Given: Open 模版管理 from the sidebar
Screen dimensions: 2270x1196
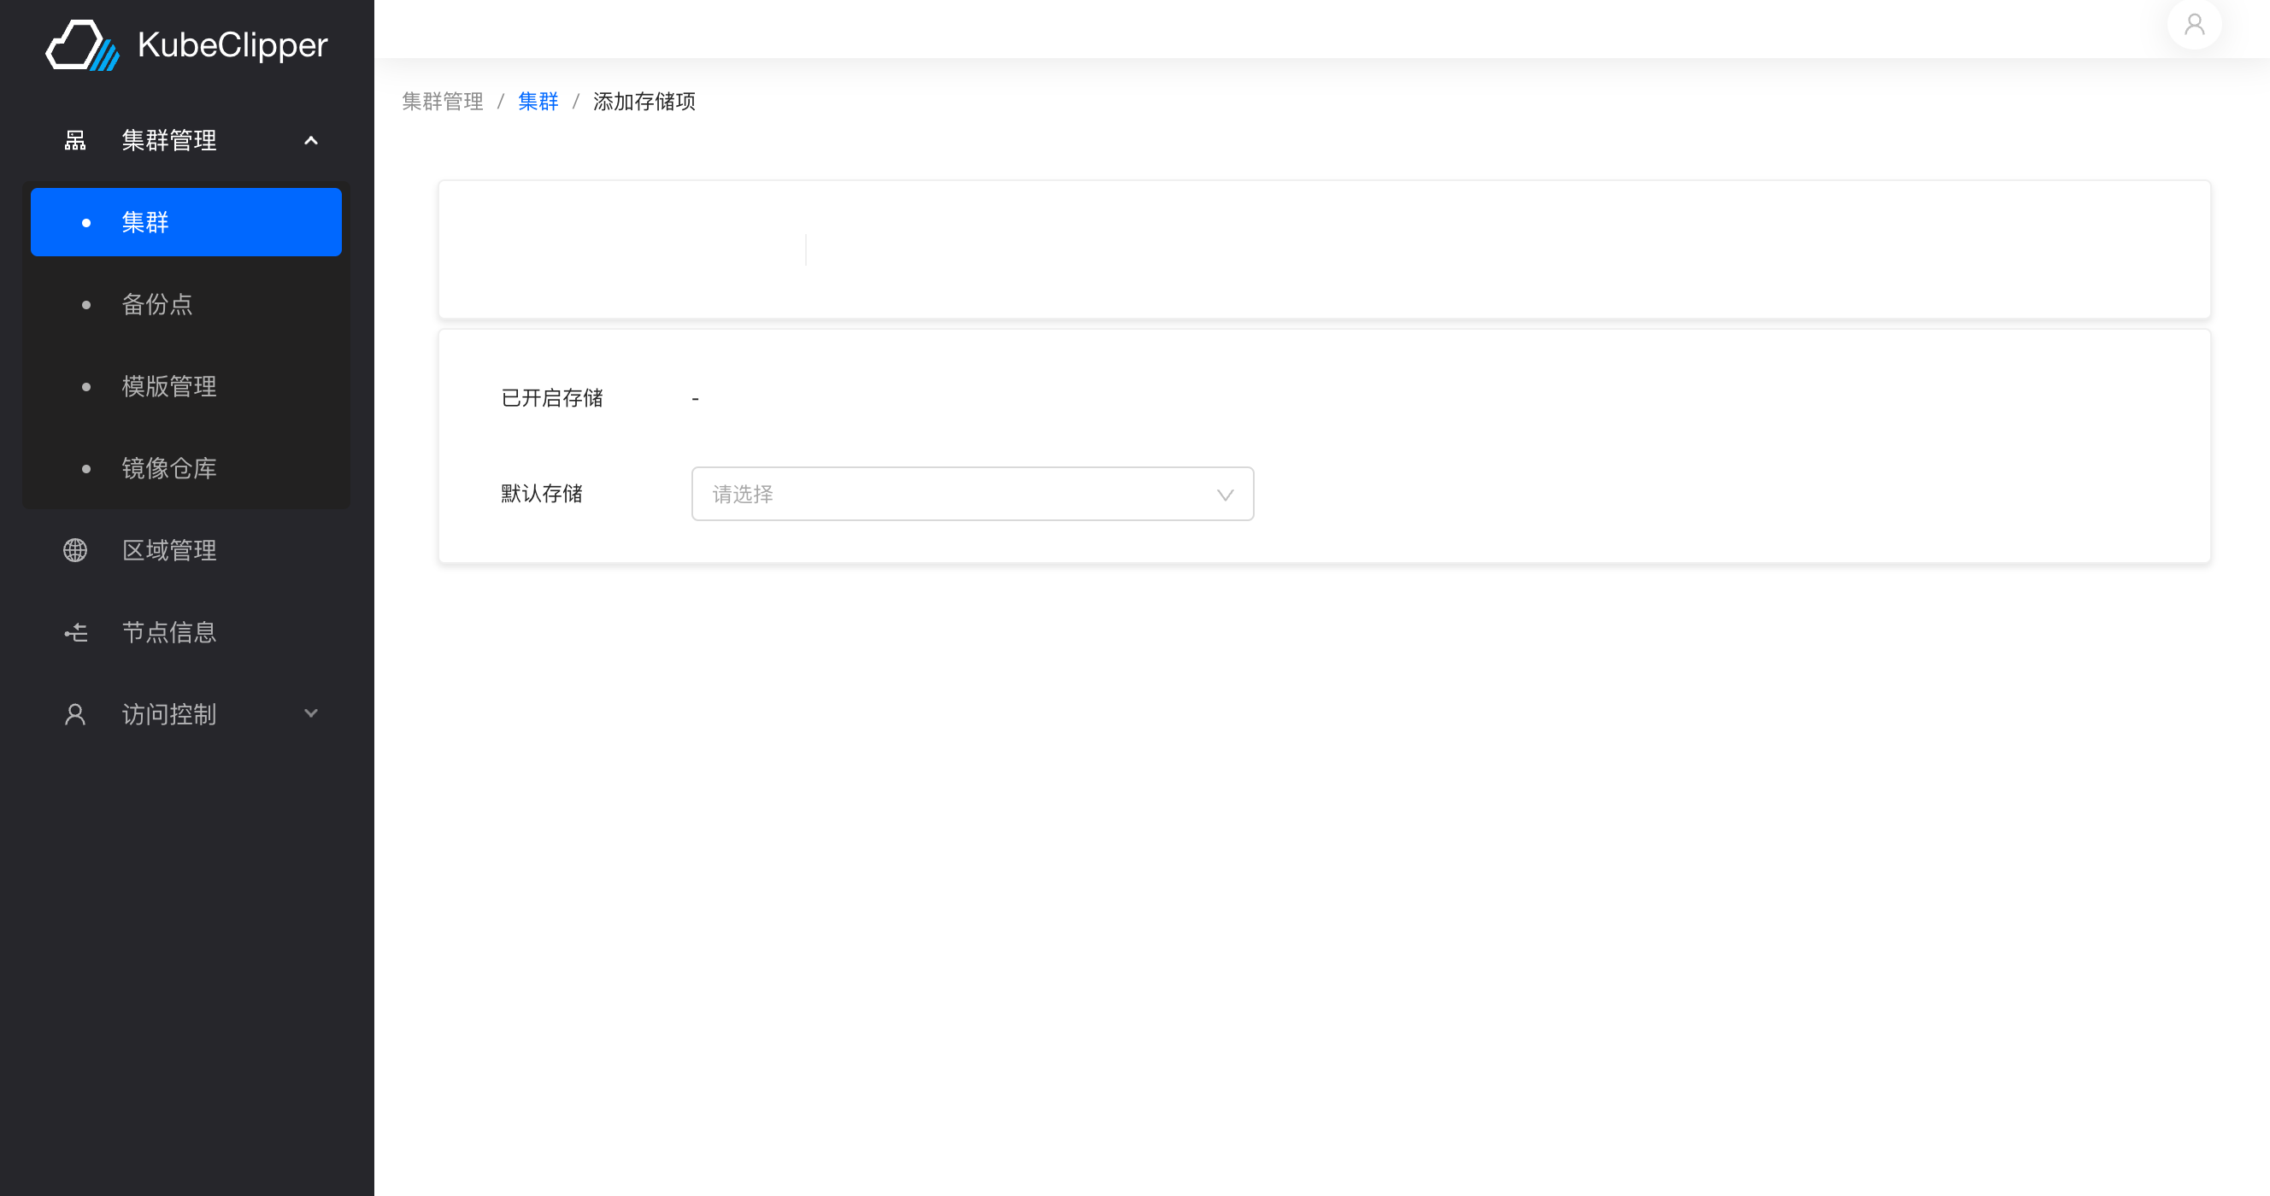Looking at the screenshot, I should point(168,386).
